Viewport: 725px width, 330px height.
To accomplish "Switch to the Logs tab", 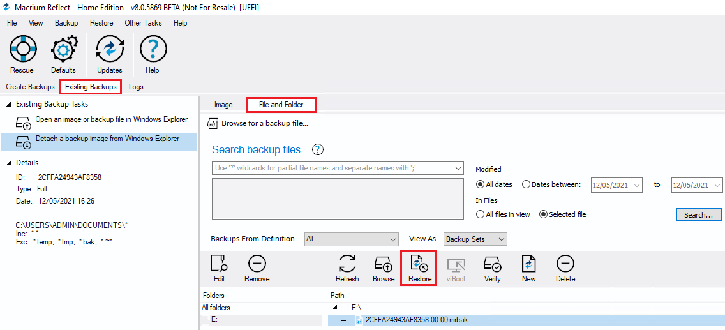I will pyautogui.click(x=137, y=86).
